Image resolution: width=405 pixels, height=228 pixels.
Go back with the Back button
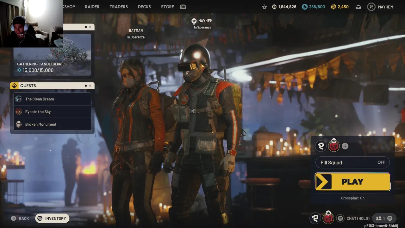20,218
